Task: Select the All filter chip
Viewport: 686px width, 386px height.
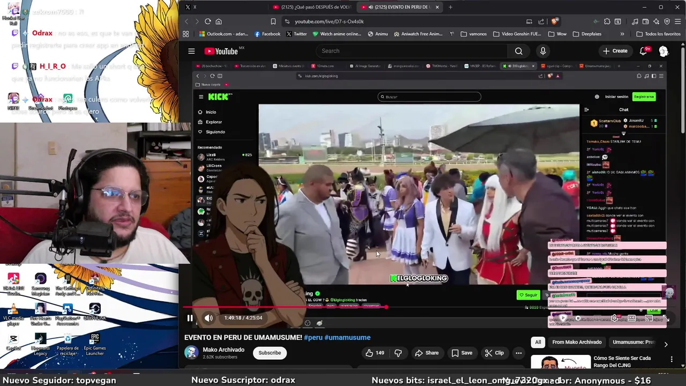Action: tap(538, 342)
